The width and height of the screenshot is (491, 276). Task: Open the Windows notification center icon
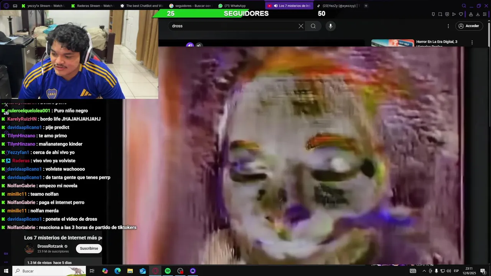pos(483,271)
